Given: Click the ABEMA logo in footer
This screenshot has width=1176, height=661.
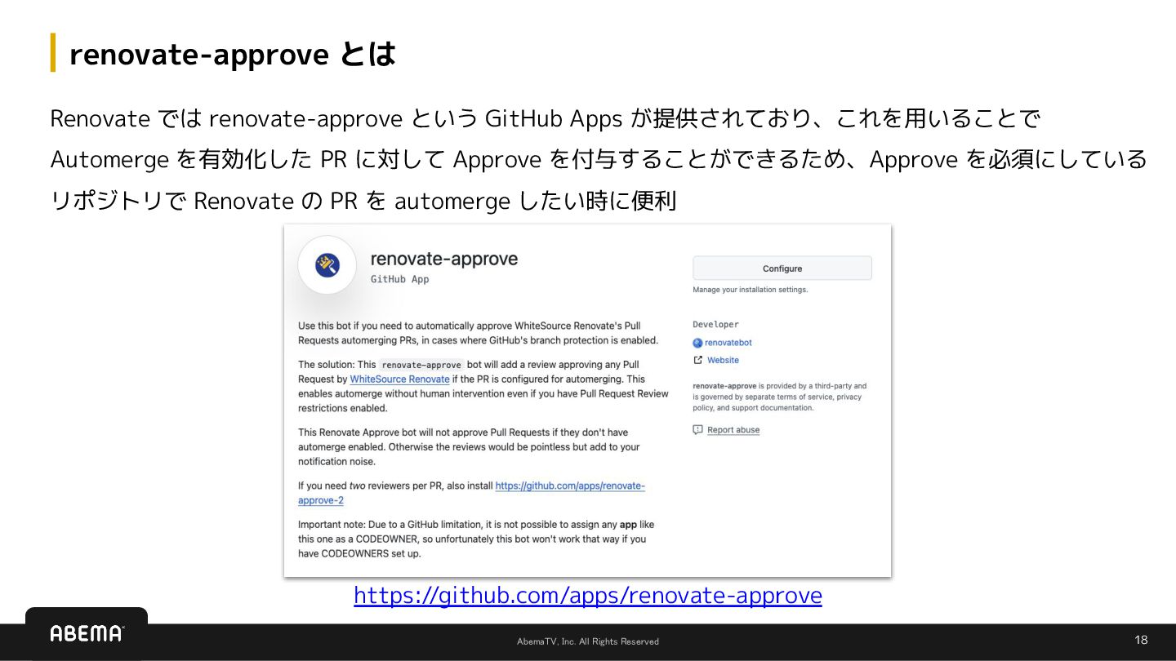Looking at the screenshot, I should pos(87,633).
